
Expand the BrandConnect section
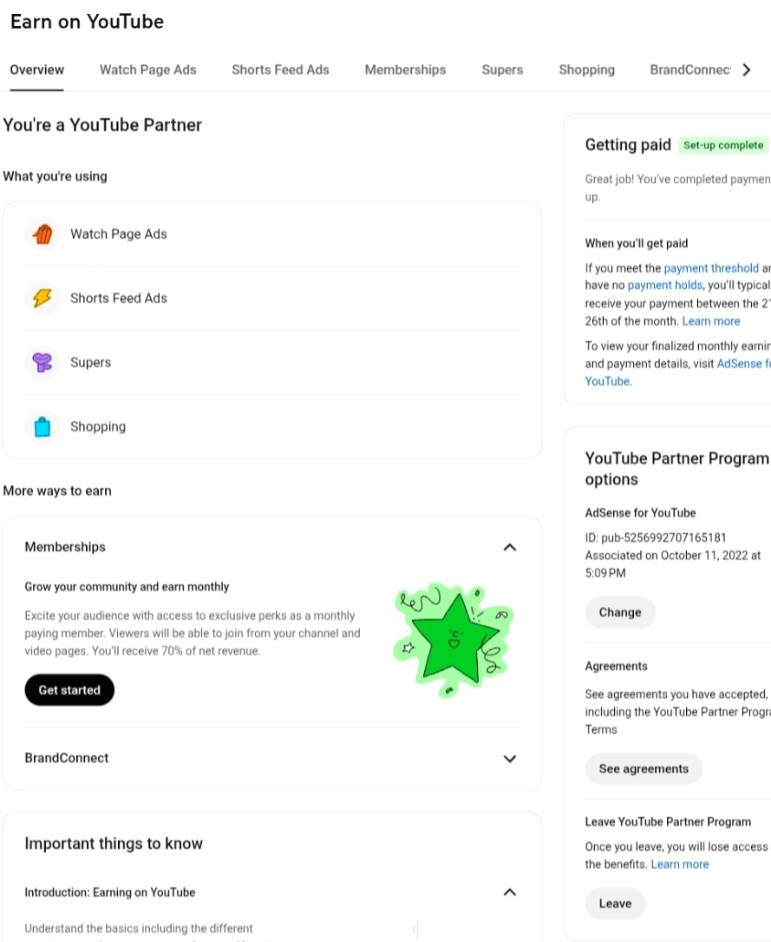pos(510,758)
